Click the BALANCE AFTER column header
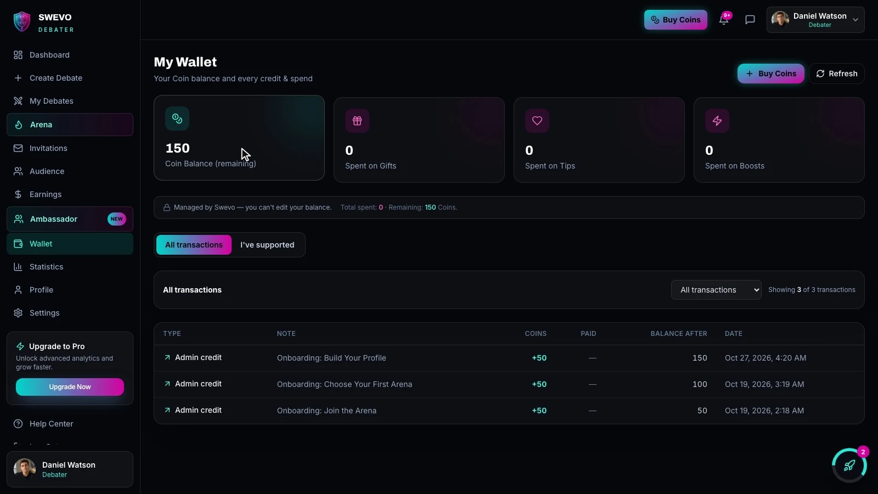 pyautogui.click(x=679, y=334)
